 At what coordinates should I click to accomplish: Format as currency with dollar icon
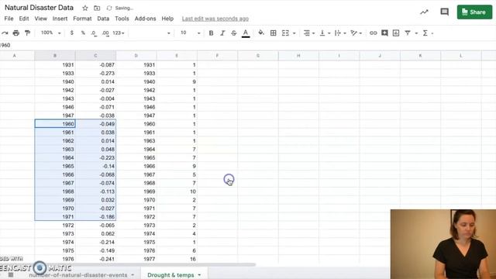tap(72, 33)
